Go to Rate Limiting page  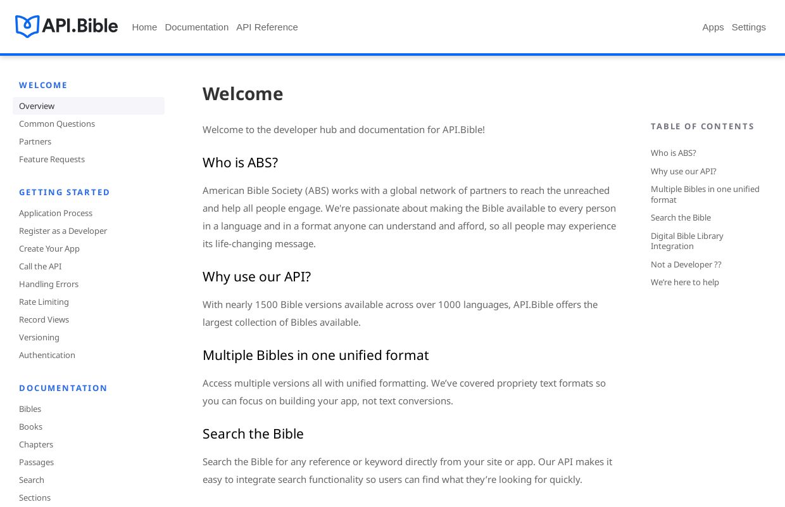click(44, 302)
